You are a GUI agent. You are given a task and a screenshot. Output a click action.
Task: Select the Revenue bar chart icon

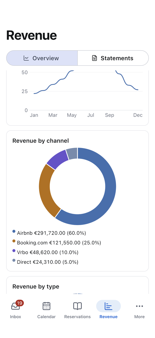(x=108, y=306)
